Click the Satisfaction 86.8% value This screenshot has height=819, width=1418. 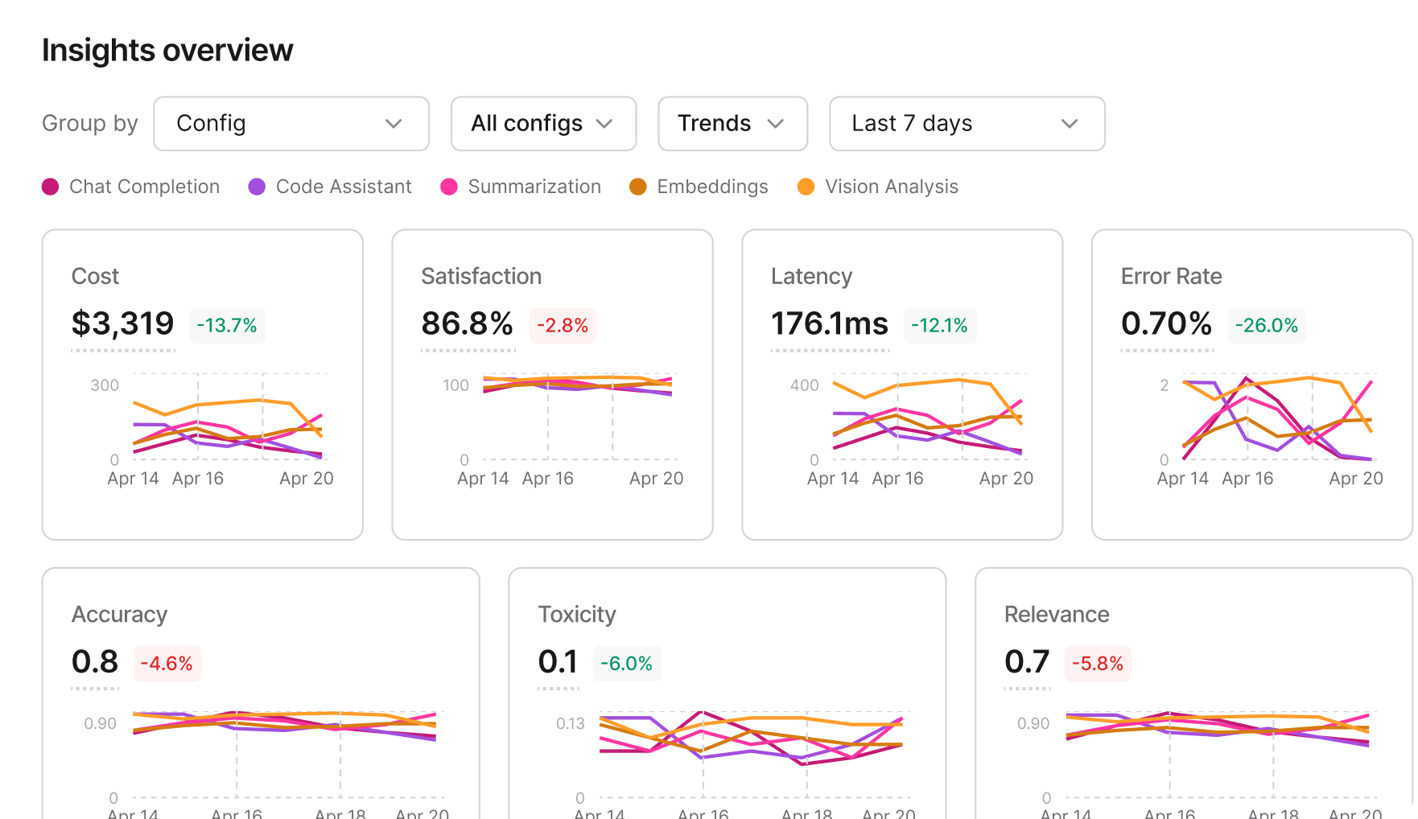click(468, 323)
